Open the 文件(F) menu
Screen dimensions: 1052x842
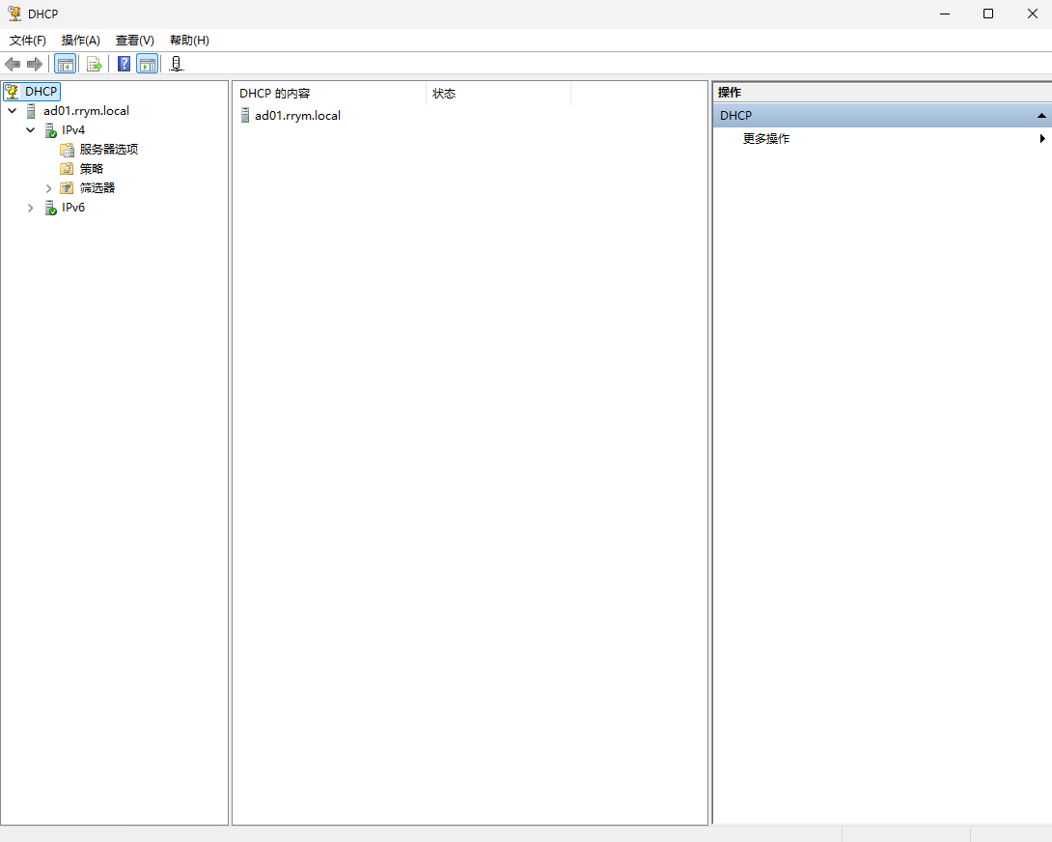(x=28, y=41)
